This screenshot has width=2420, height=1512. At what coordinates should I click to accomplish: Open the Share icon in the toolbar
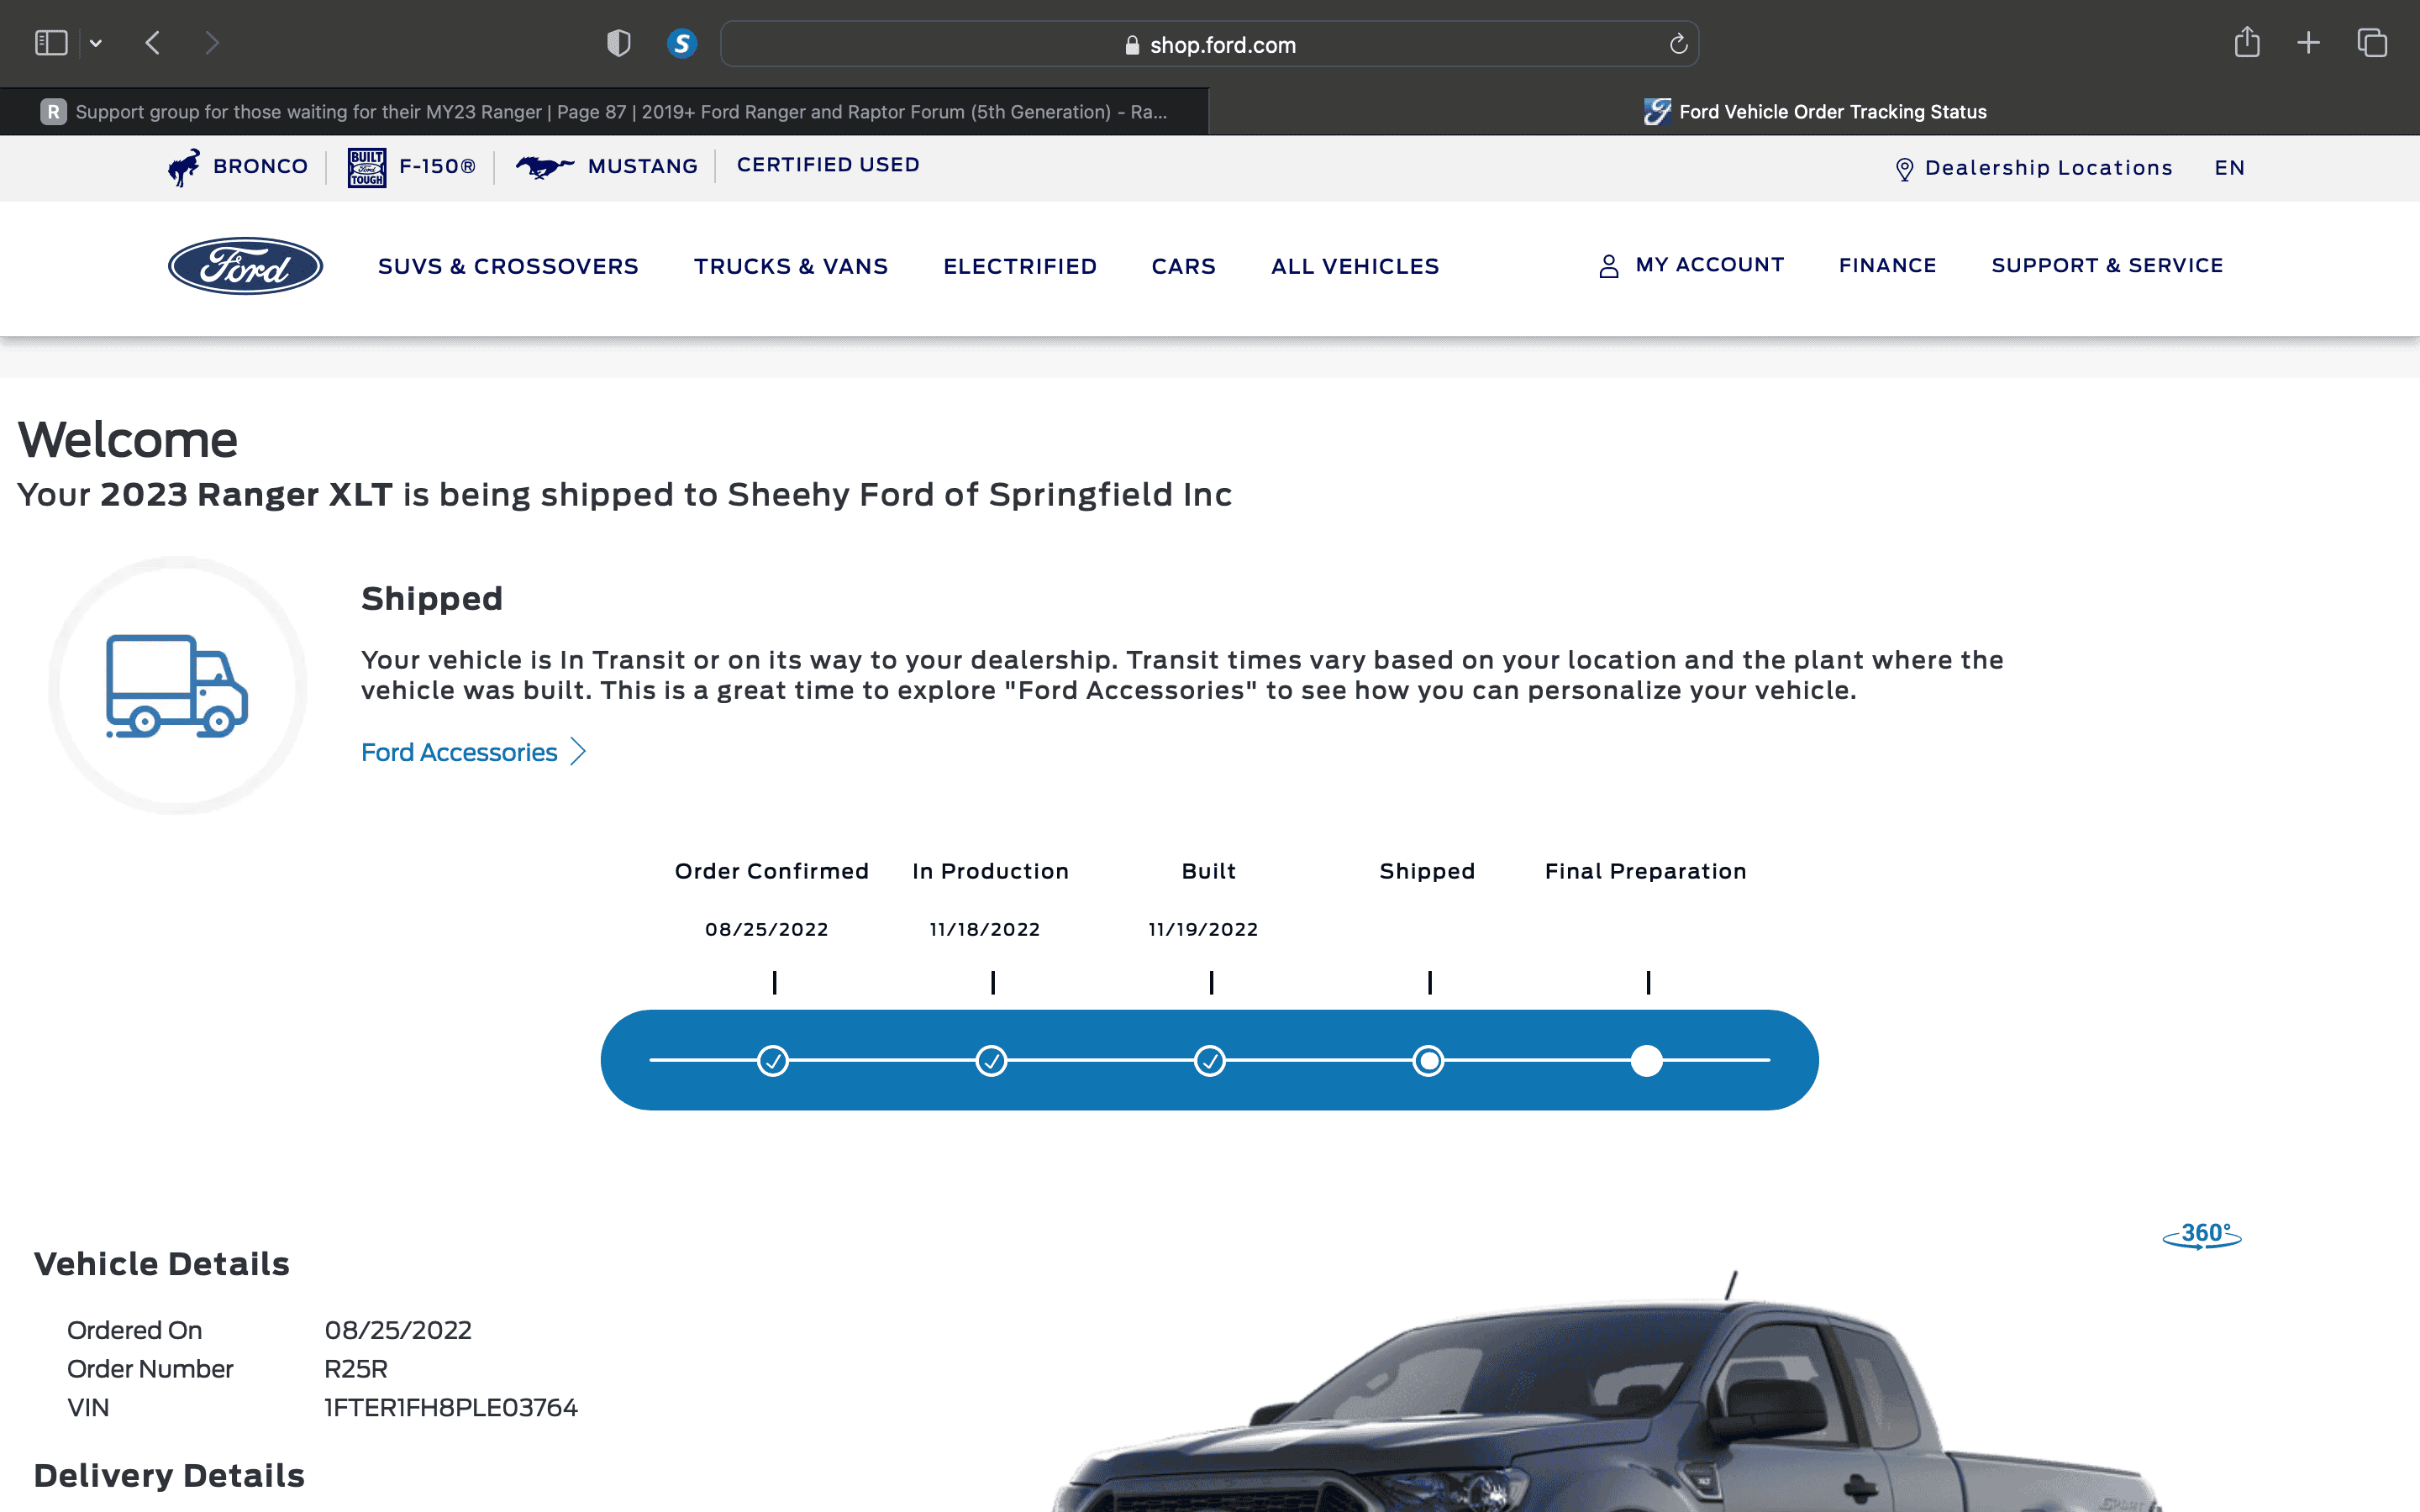2247,42
